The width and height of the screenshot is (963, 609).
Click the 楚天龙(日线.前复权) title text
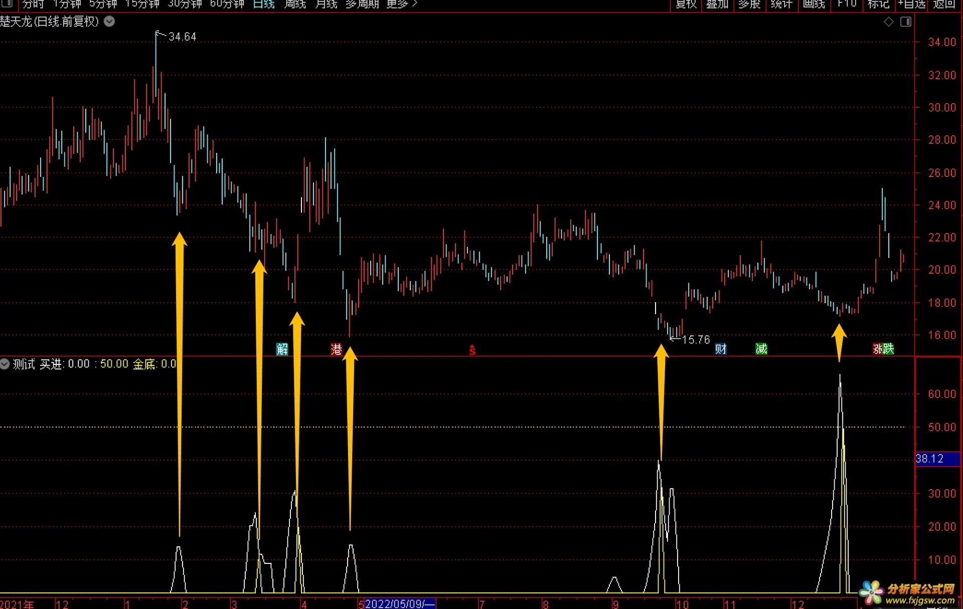(50, 22)
